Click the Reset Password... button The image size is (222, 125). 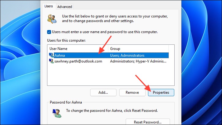(148, 122)
